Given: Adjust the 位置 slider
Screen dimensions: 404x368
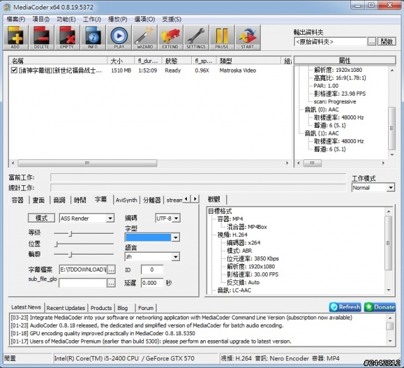Looking at the screenshot, I should [56, 244].
